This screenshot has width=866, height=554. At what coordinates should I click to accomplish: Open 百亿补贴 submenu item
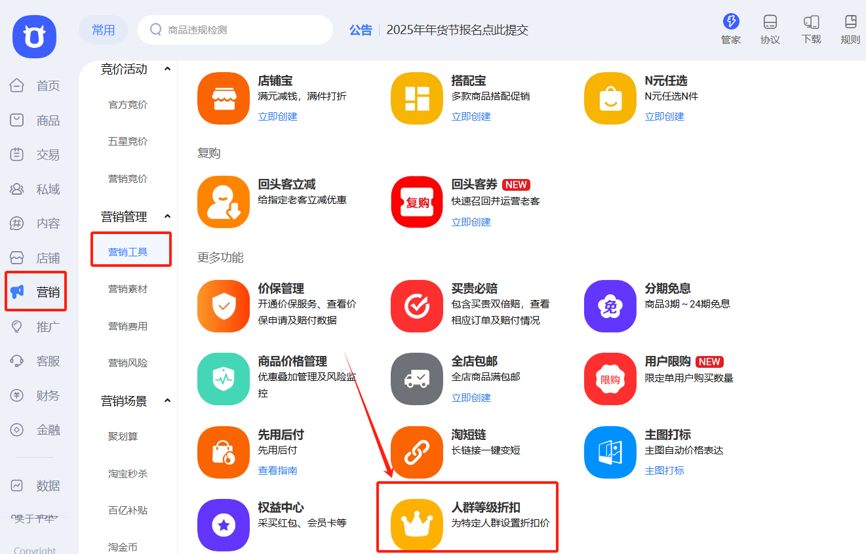(x=128, y=510)
